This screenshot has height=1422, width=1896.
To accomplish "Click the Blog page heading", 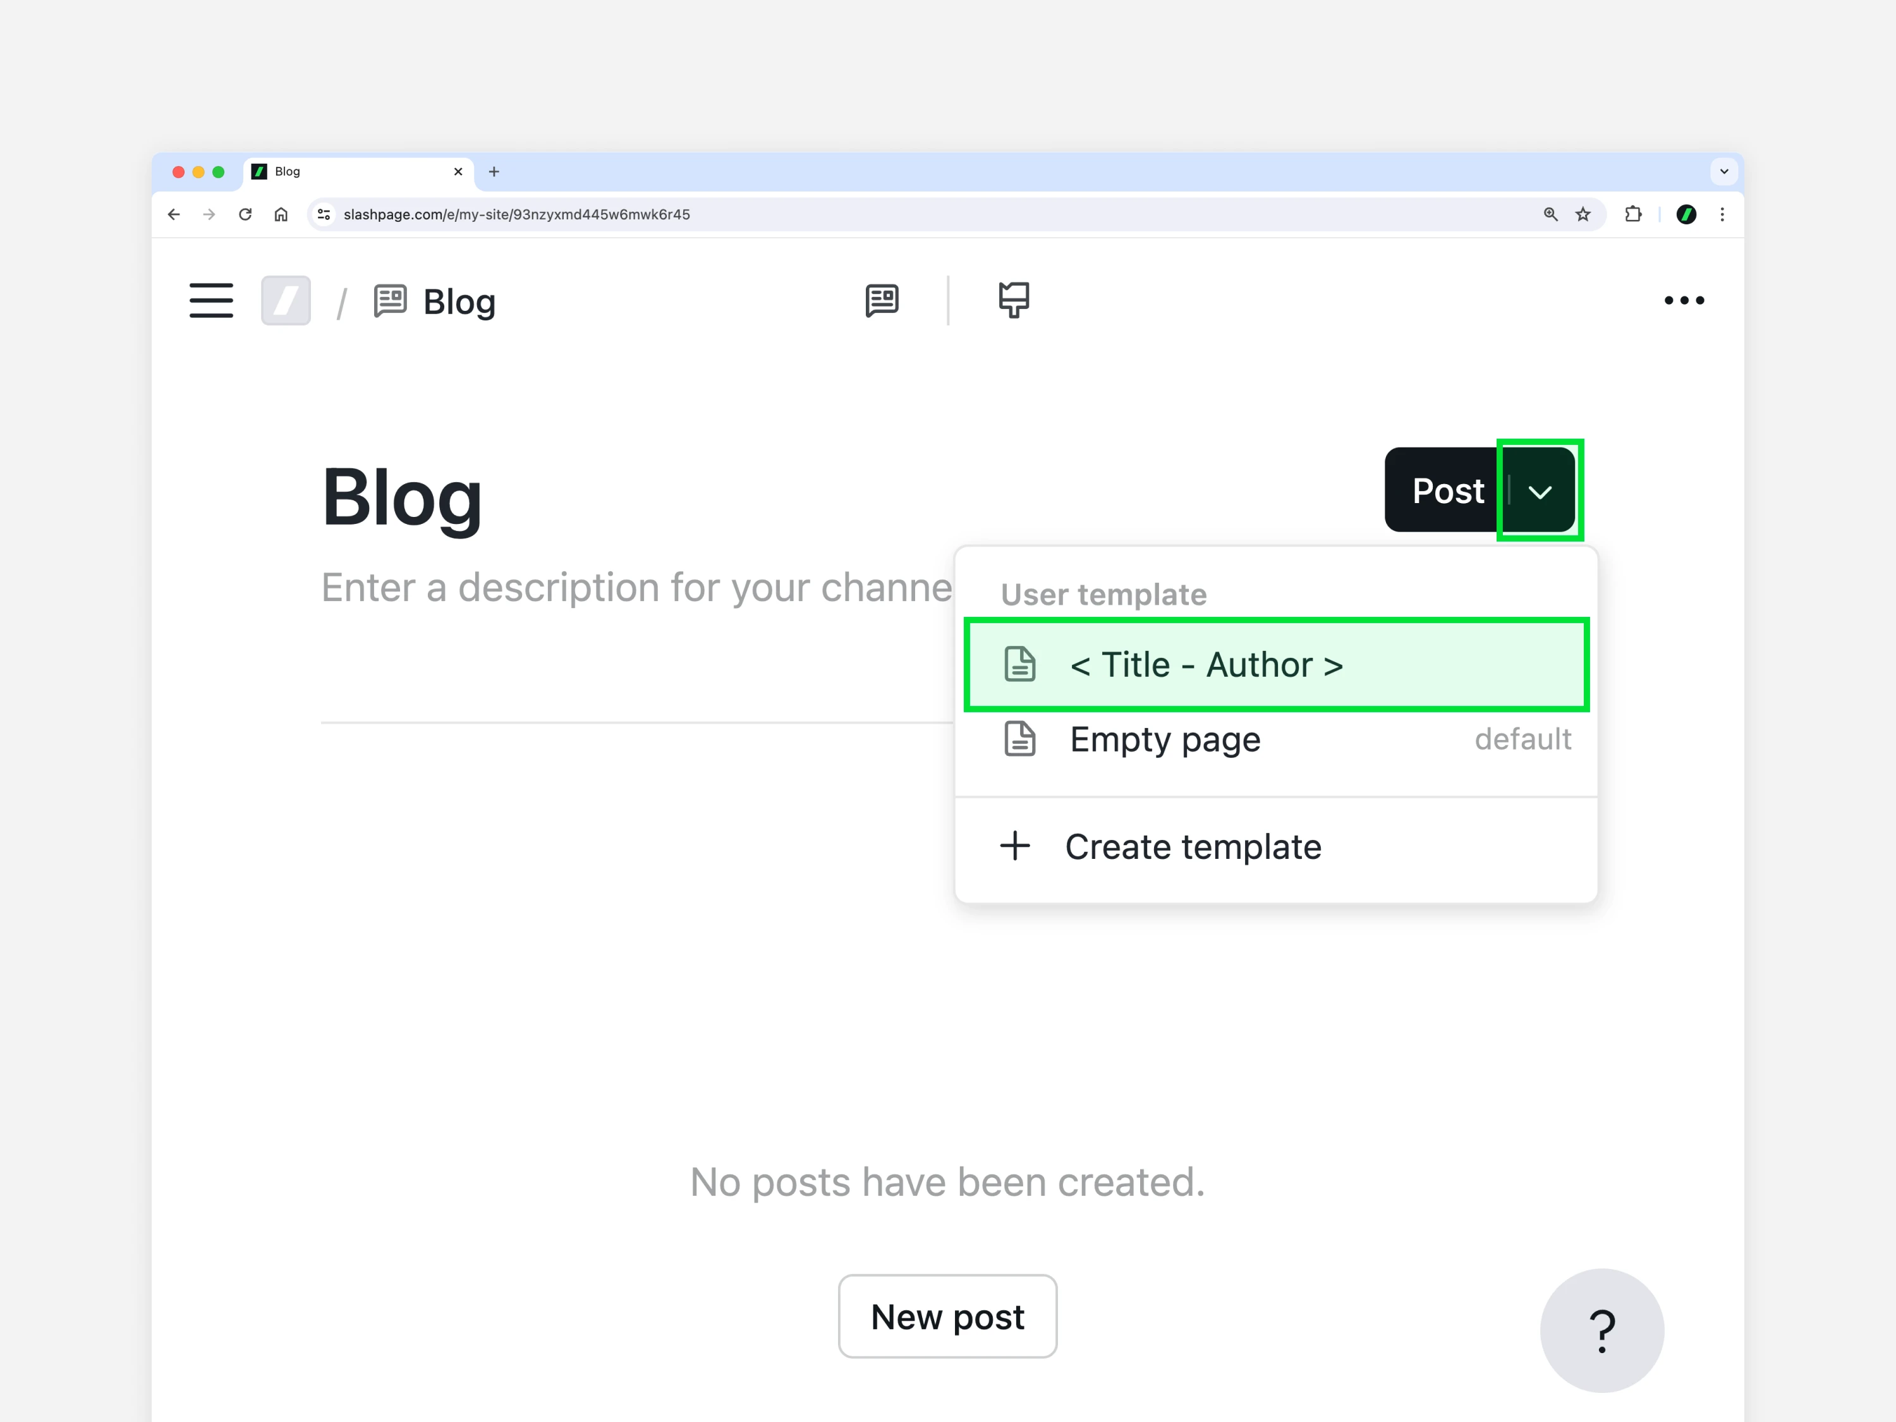I will tap(401, 498).
